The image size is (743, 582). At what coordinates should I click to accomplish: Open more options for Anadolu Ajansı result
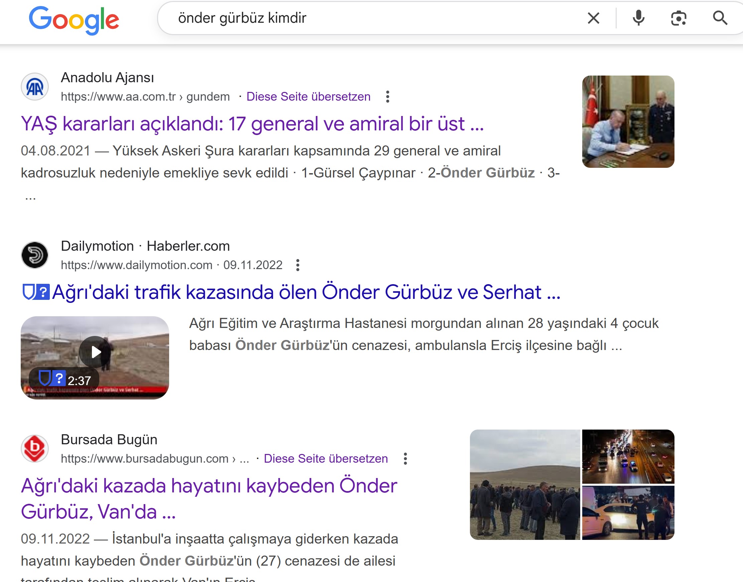coord(387,97)
